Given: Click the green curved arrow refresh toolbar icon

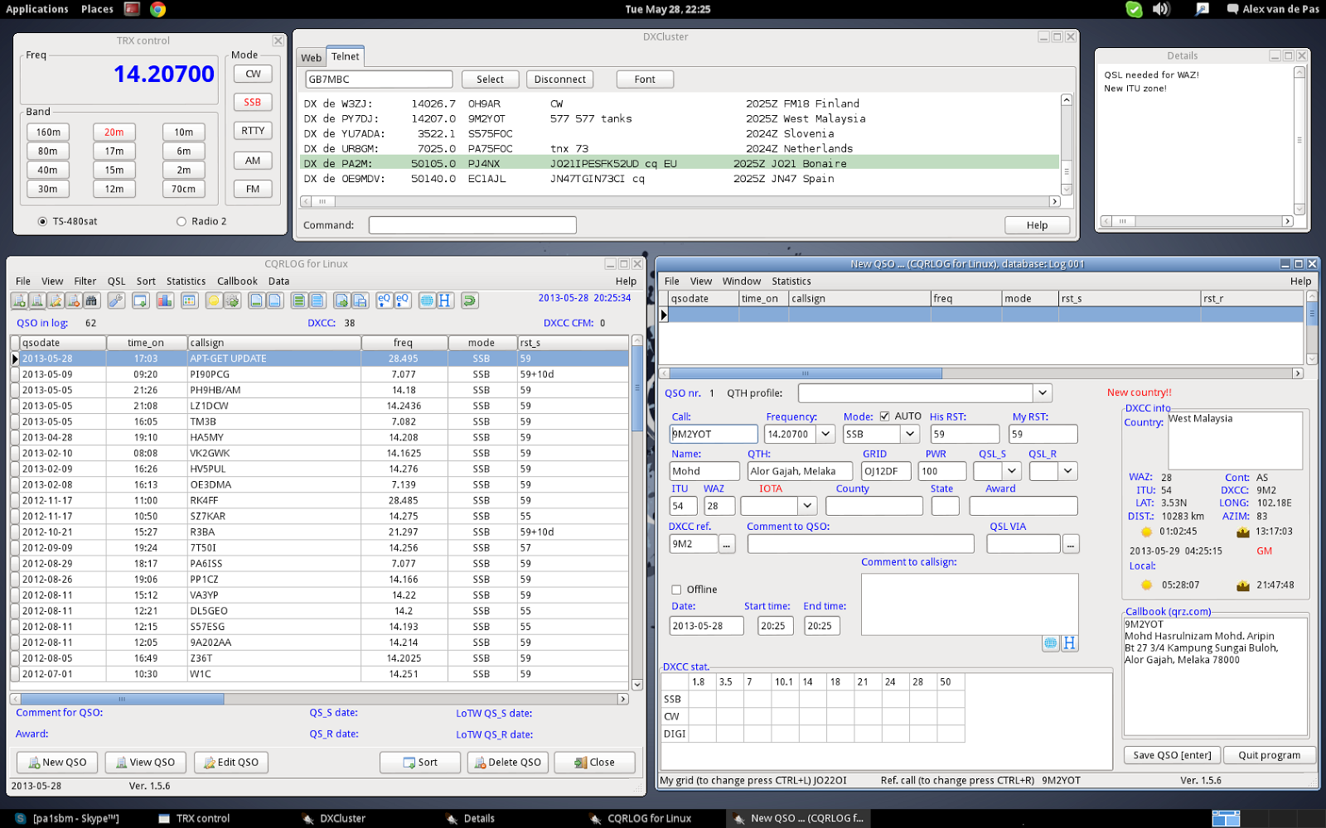Looking at the screenshot, I should tap(469, 301).
